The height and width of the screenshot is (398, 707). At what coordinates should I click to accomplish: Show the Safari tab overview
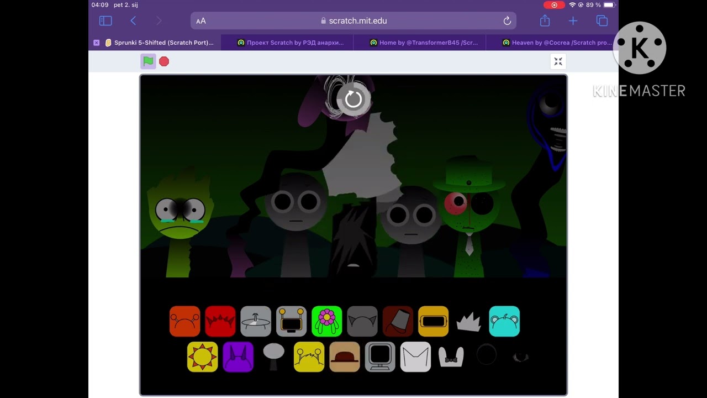pos(602,21)
